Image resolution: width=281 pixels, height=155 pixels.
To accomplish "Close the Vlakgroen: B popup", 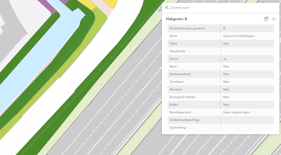I will [274, 19].
